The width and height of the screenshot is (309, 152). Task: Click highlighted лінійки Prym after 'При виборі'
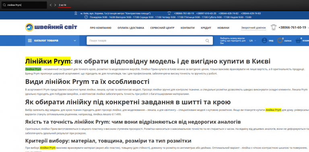[x=48, y=148]
